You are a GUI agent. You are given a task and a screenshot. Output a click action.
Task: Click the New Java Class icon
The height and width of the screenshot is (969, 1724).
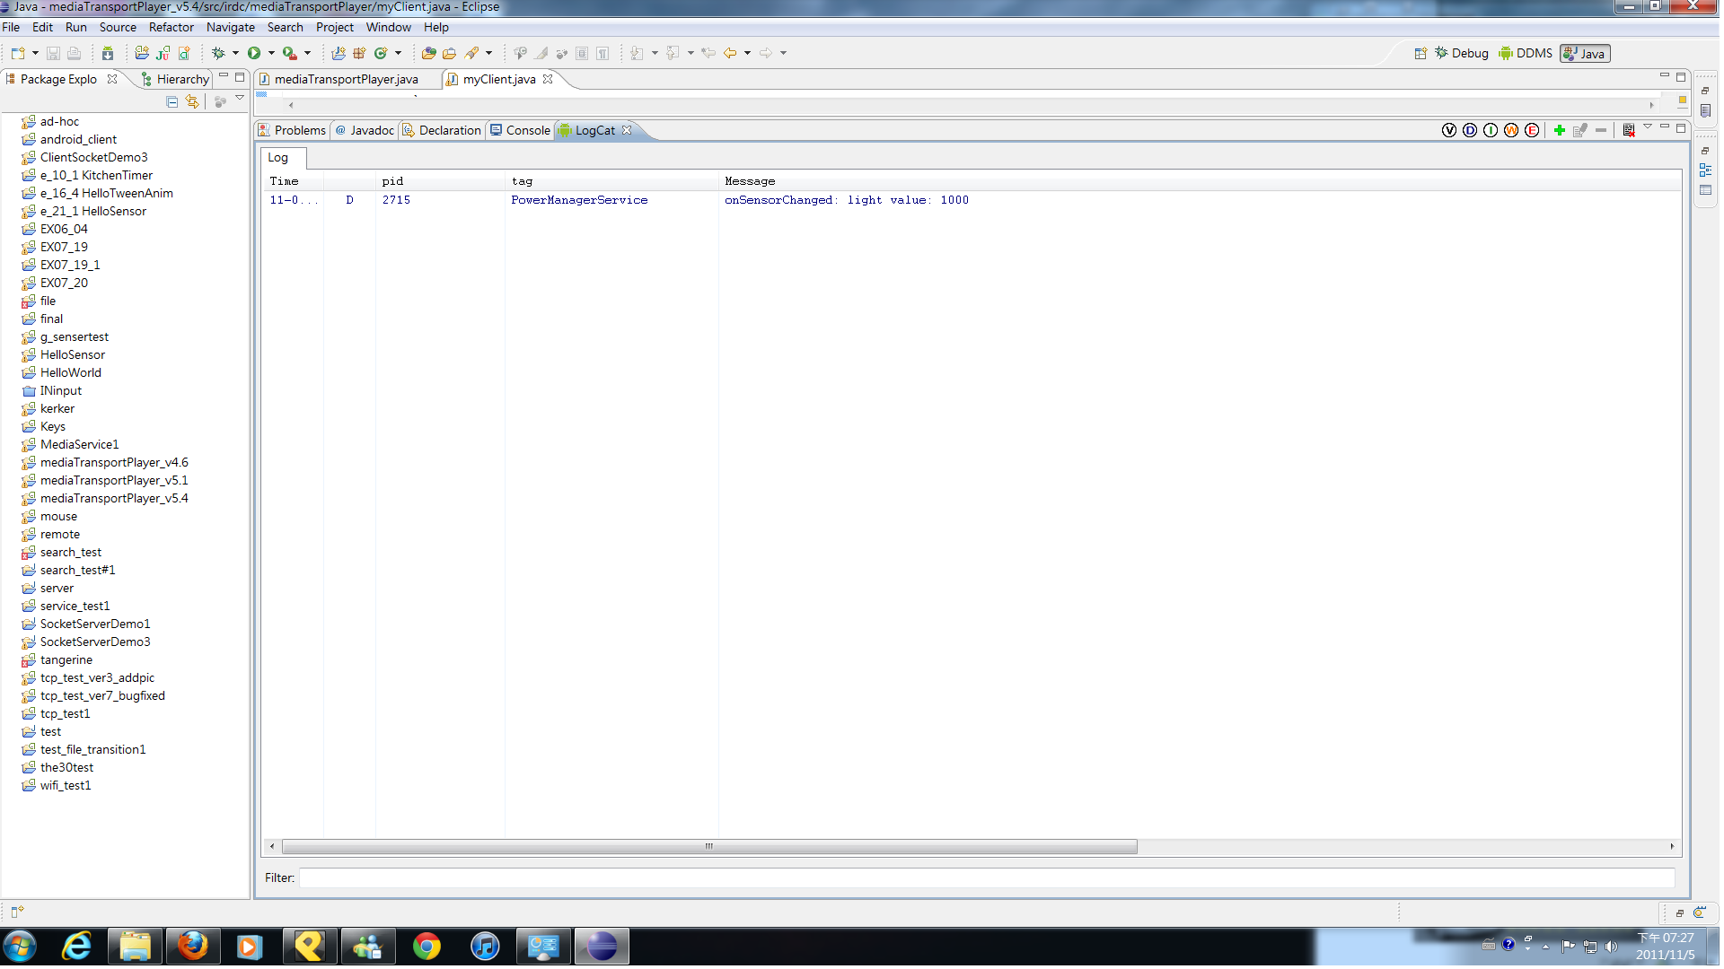381,54
